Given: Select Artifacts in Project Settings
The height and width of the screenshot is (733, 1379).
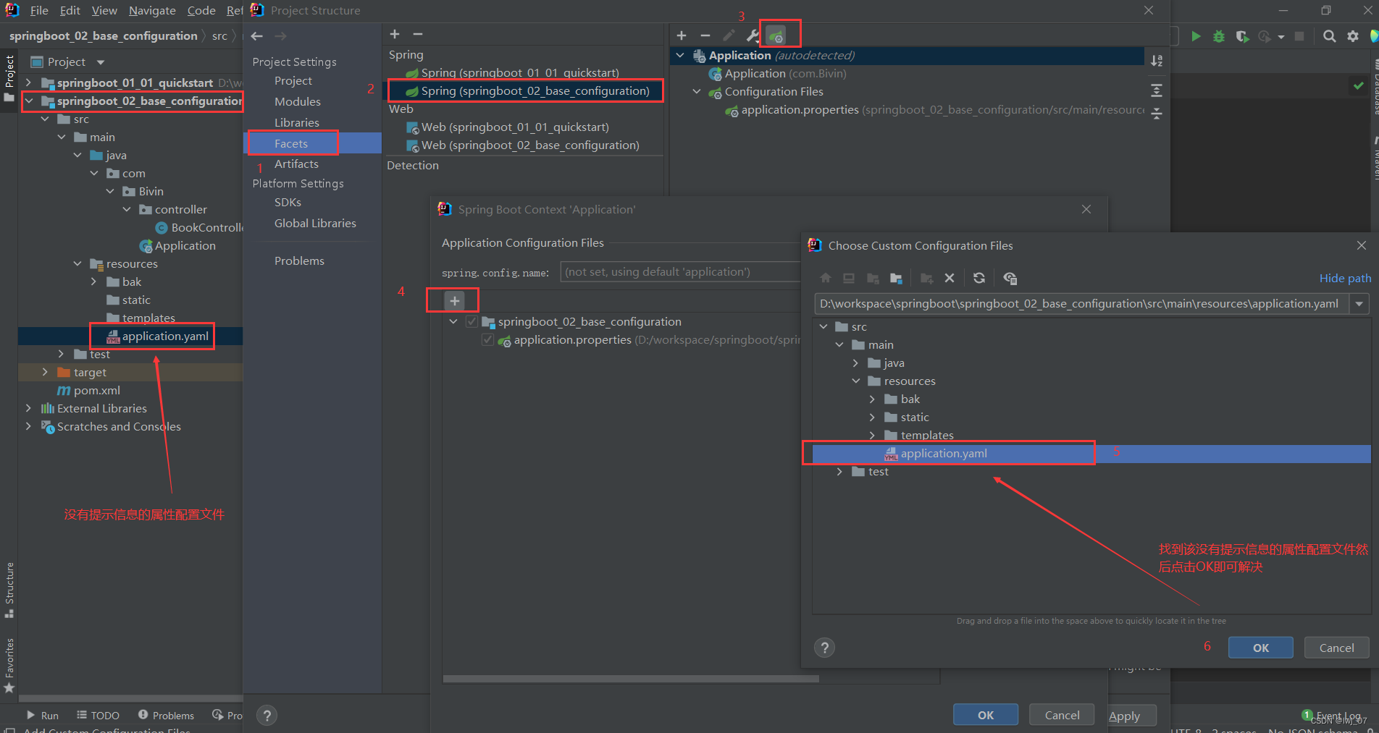Looking at the screenshot, I should 296,164.
